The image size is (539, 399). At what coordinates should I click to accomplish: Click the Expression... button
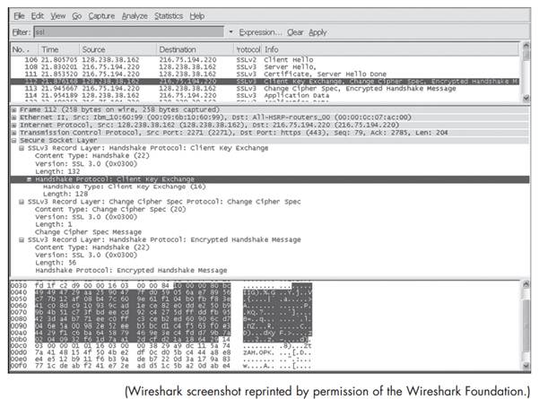[260, 32]
